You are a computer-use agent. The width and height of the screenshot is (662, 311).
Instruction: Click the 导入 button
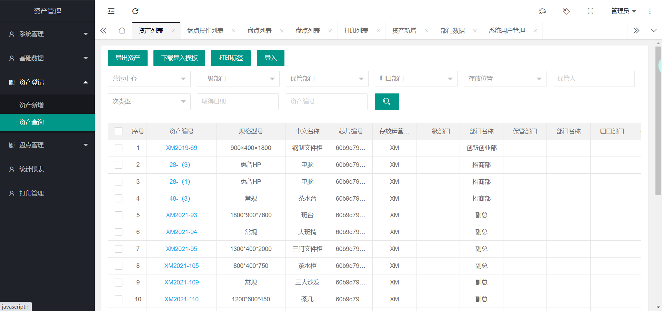click(x=271, y=58)
